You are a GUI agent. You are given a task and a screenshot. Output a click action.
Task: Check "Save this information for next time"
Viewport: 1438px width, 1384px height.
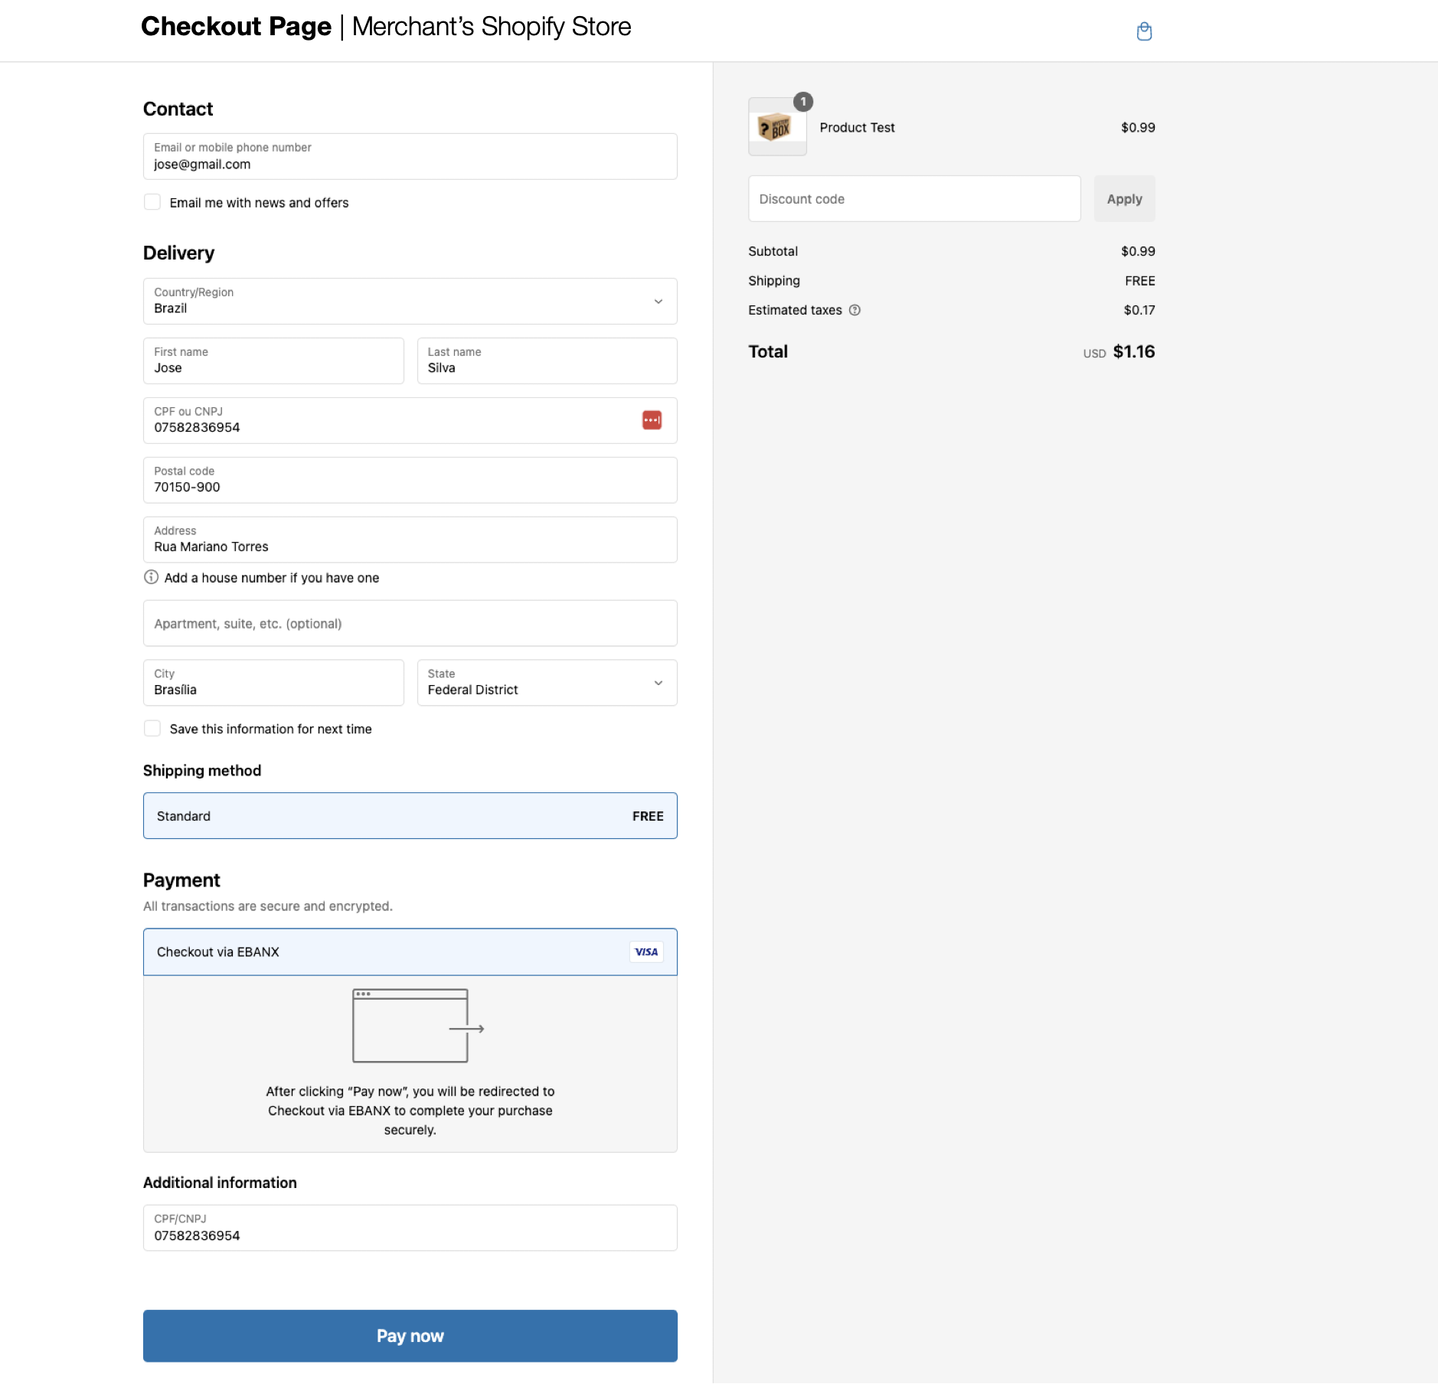152,728
